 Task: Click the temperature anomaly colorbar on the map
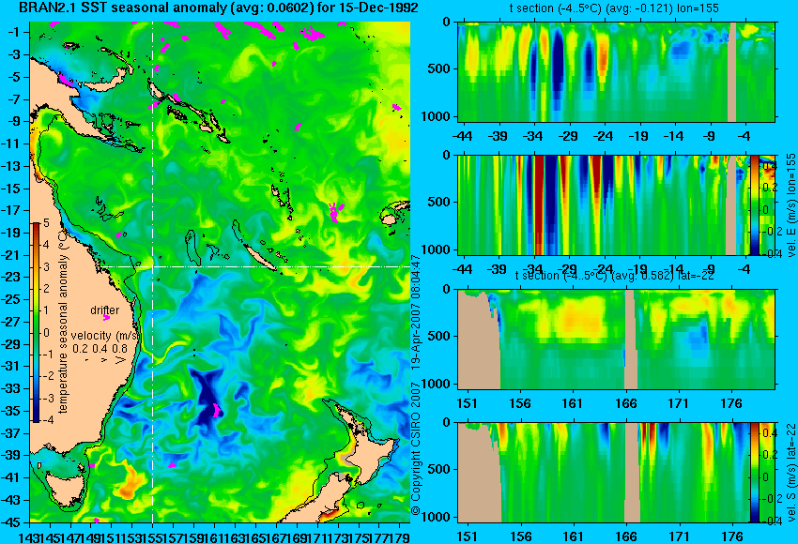pos(37,323)
